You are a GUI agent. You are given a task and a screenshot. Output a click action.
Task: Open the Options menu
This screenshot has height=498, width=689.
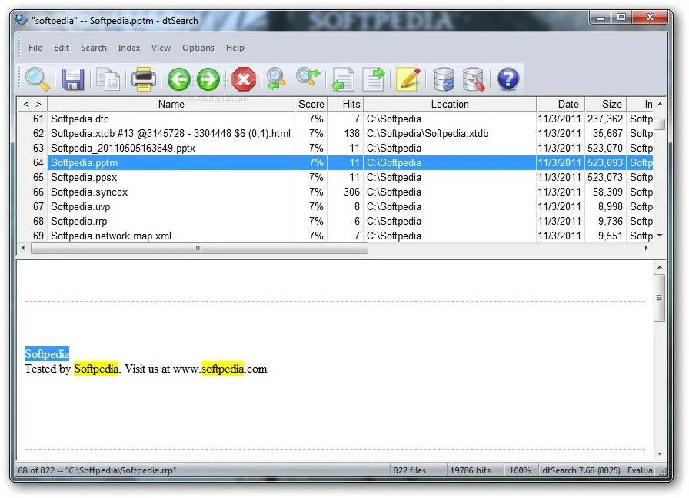pyautogui.click(x=198, y=48)
